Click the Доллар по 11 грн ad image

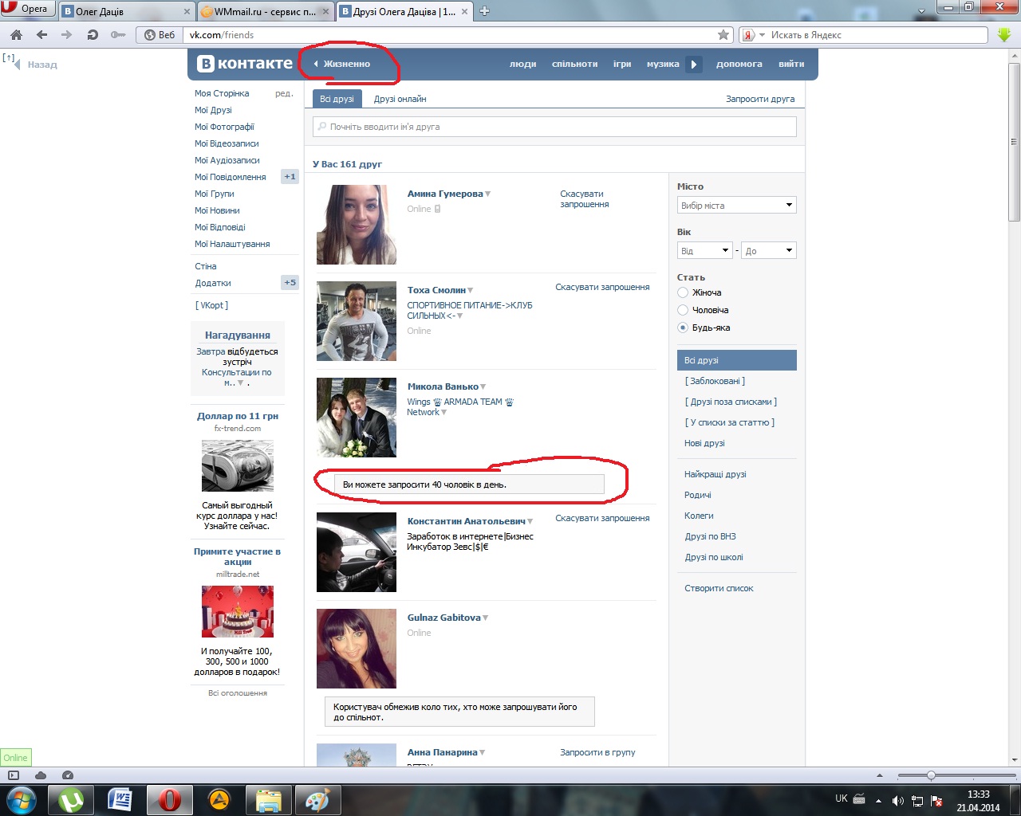click(238, 465)
